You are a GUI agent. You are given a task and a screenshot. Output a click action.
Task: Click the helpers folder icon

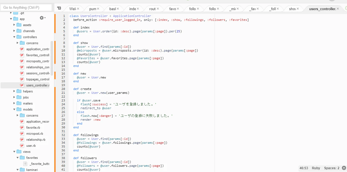point(19,91)
